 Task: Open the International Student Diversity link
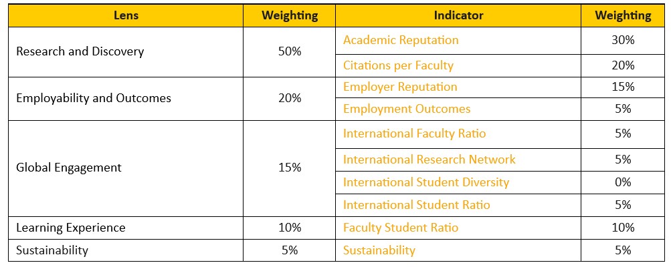point(426,182)
